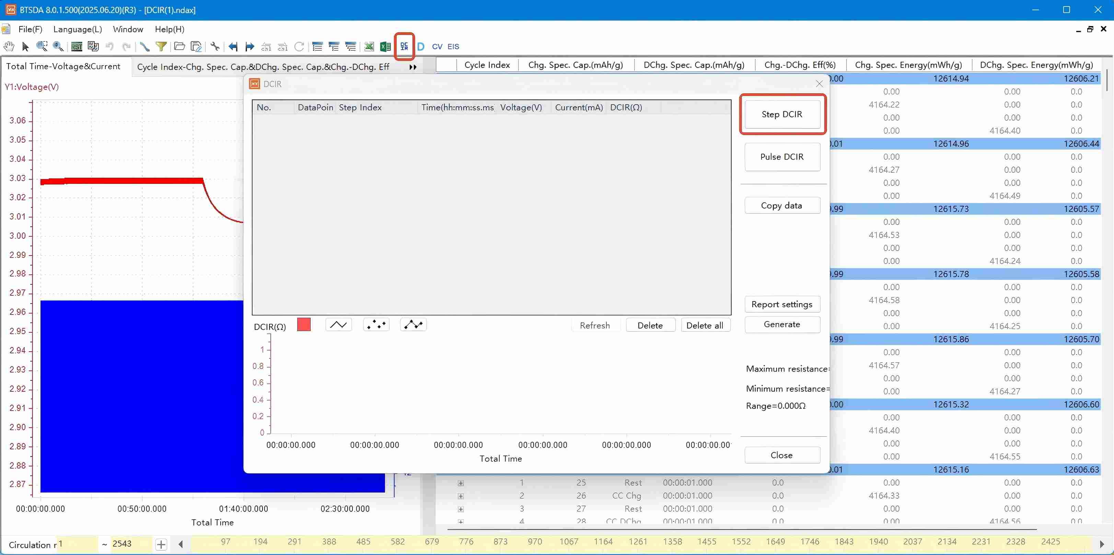The width and height of the screenshot is (1114, 555).
Task: Activate the zoom region tool
Action: pos(42,46)
